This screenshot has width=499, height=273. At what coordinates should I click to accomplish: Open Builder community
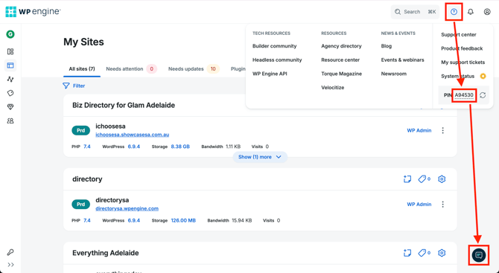tap(274, 46)
